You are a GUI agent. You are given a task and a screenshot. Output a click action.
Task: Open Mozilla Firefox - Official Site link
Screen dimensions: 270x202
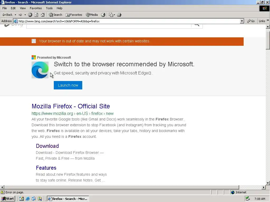[71, 106]
